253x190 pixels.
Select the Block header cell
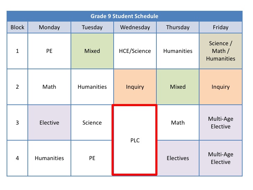(x=17, y=27)
